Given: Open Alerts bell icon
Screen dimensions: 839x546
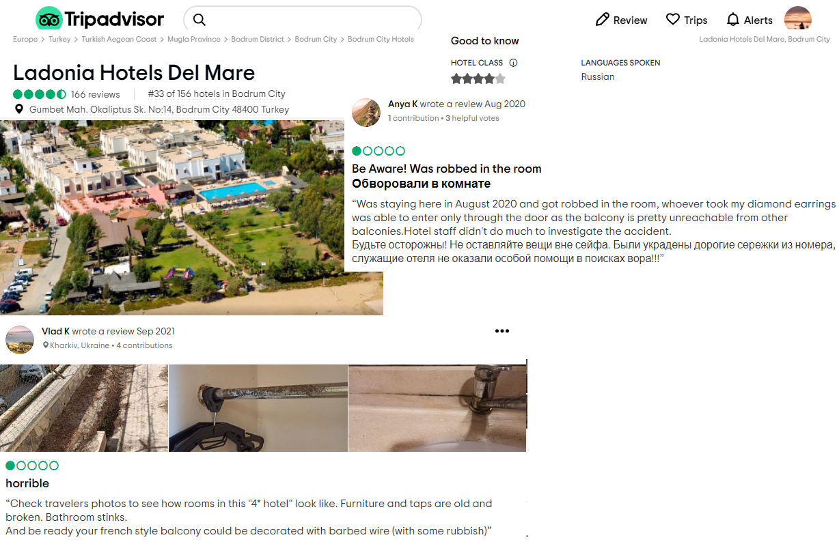Looking at the screenshot, I should [733, 19].
